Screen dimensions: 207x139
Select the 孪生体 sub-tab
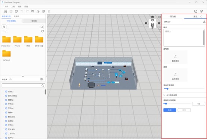tap(34, 21)
